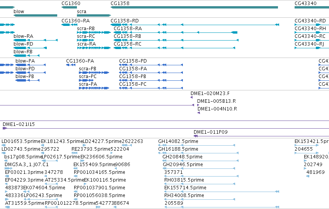Click protein label blow-PA
Image resolution: width=329 pixels, height=209 pixels.
(x=25, y=61)
